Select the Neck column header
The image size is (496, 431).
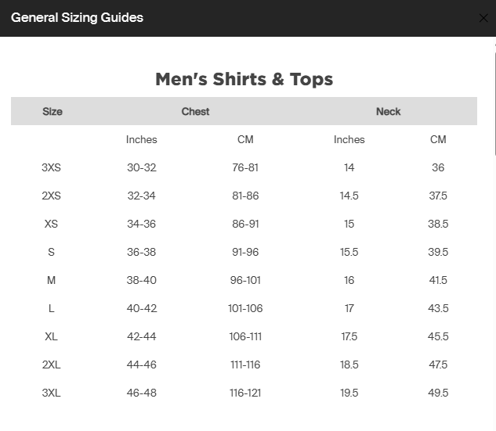click(x=388, y=112)
